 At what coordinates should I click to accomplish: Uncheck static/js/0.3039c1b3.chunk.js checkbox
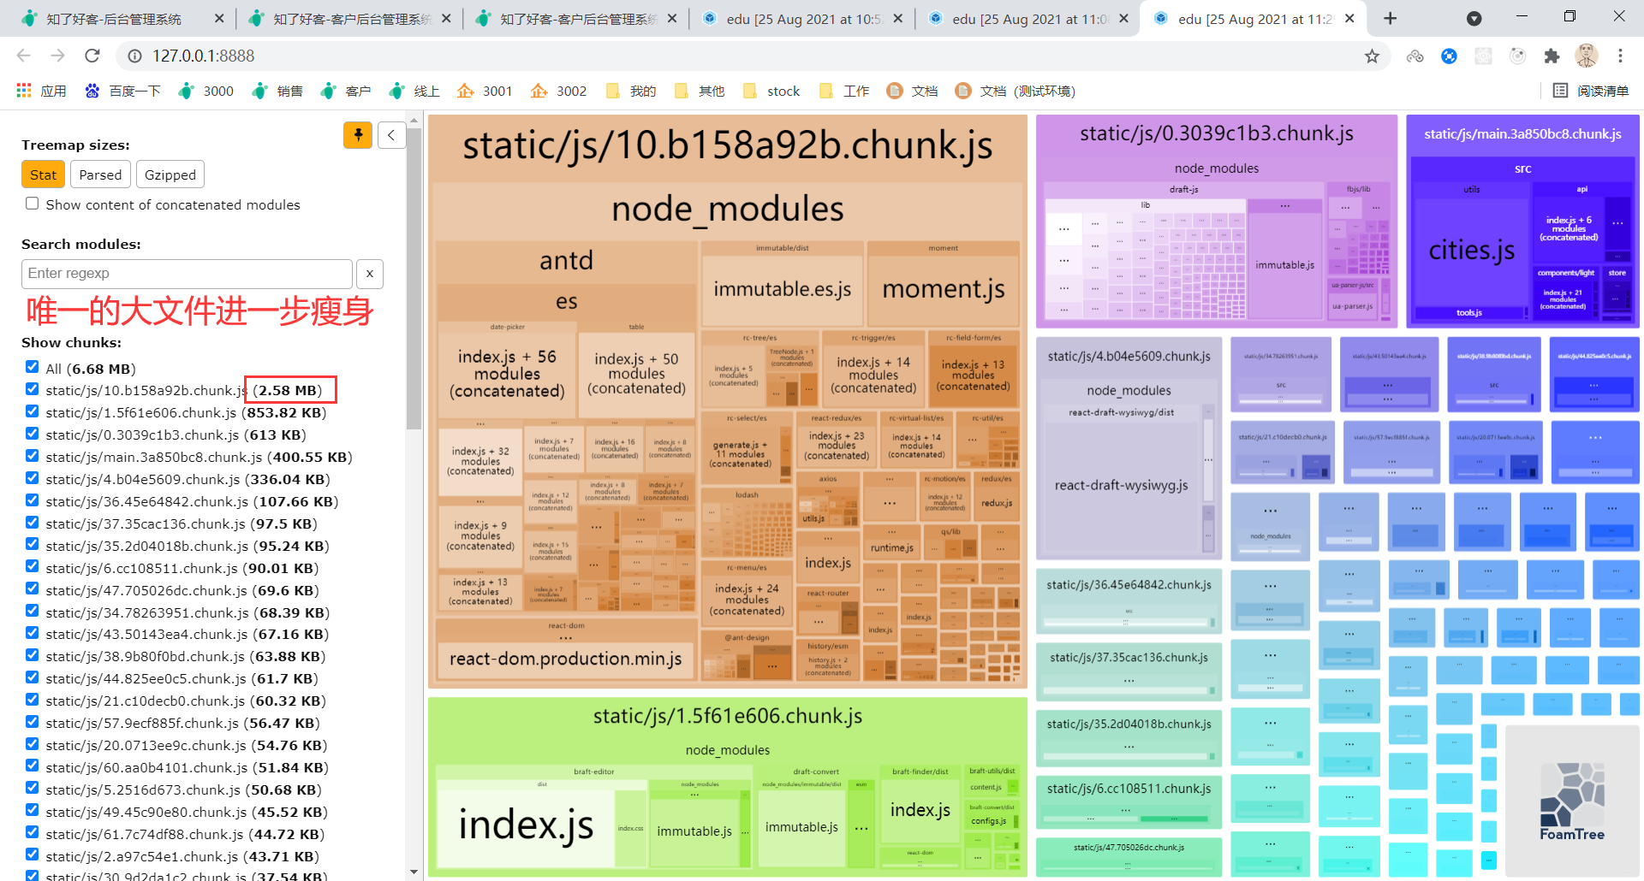pos(33,434)
